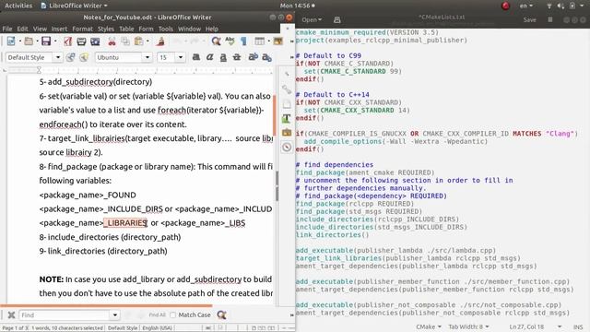Apply Bold formatting
590x332 pixels.
pos(196,57)
